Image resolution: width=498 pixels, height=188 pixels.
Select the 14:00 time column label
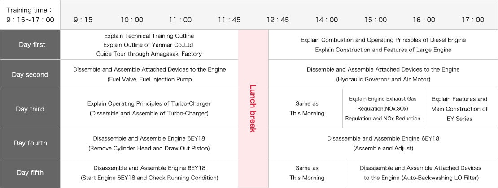[327, 20]
